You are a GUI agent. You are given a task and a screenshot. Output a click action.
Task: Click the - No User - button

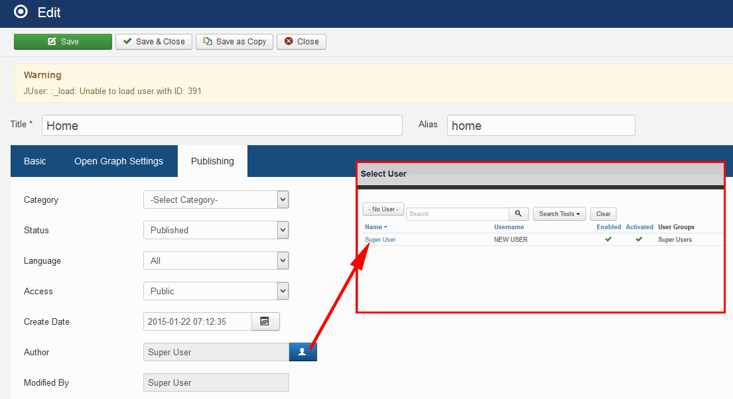383,209
